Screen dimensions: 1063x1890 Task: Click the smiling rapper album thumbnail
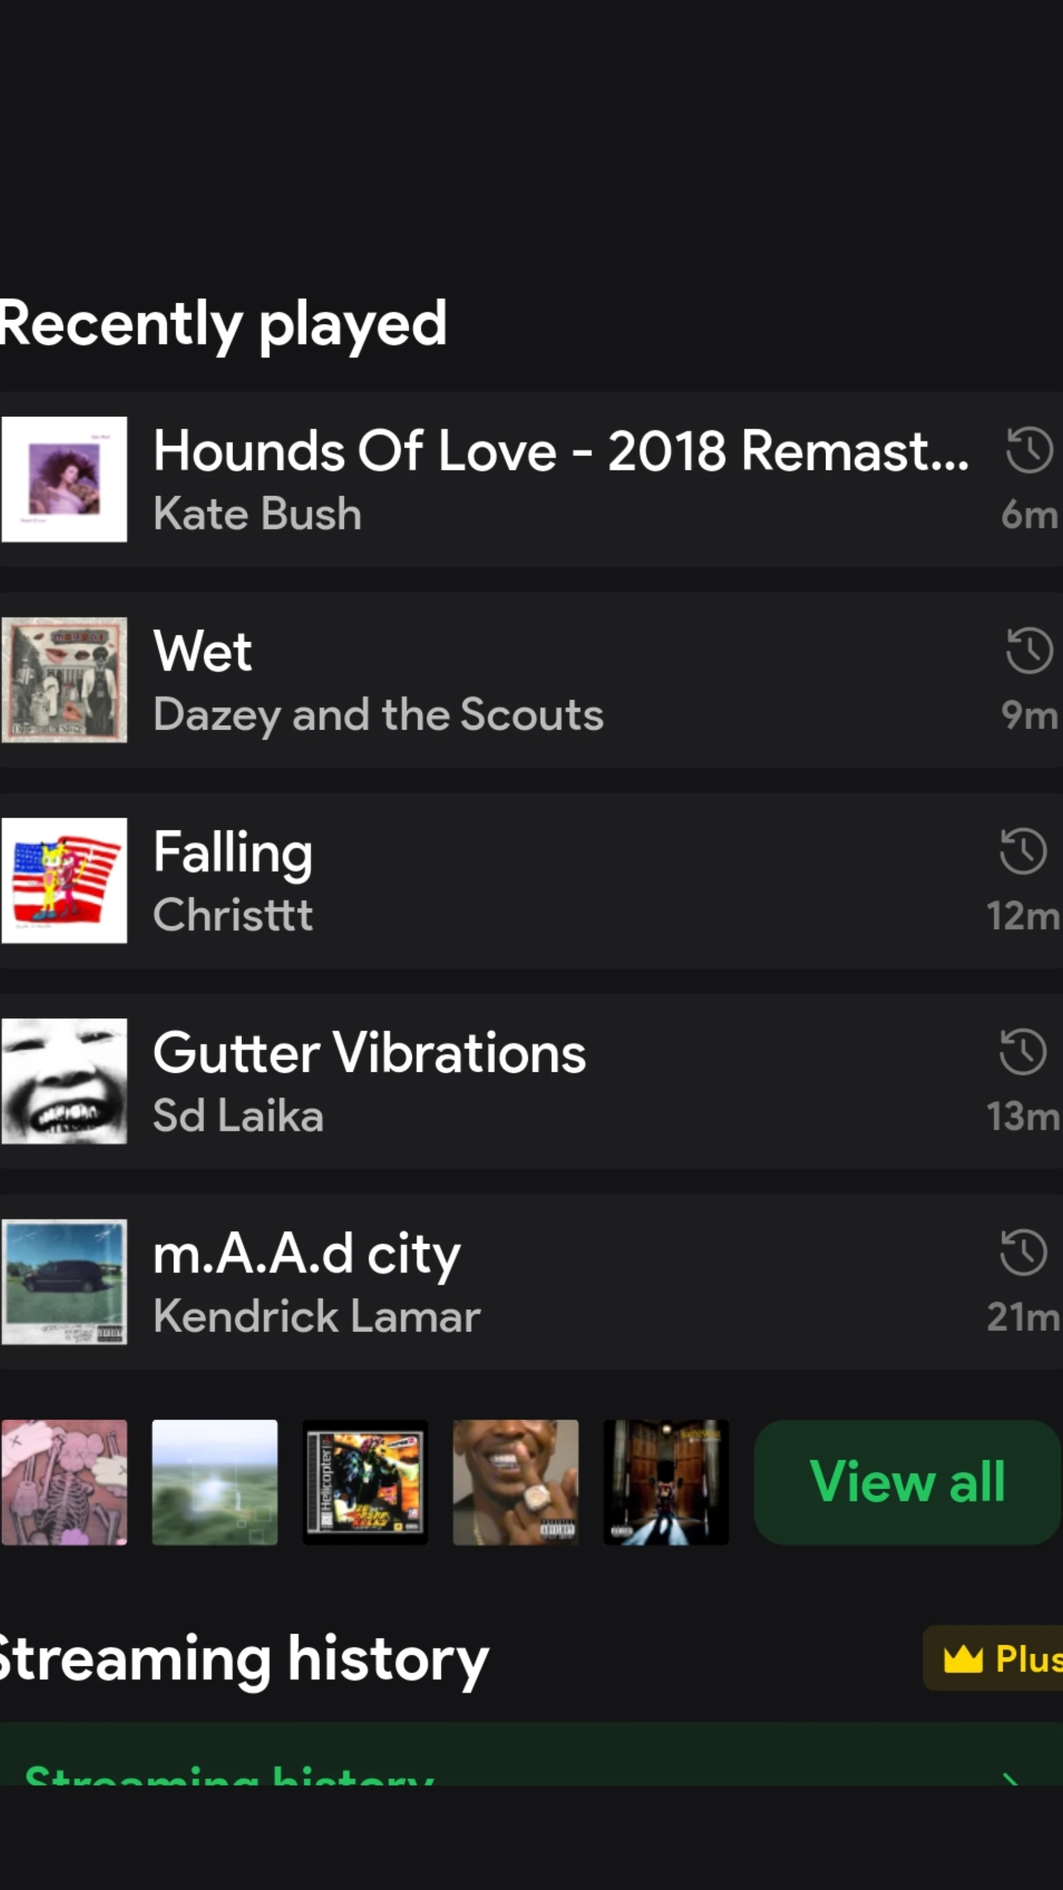pyautogui.click(x=516, y=1481)
